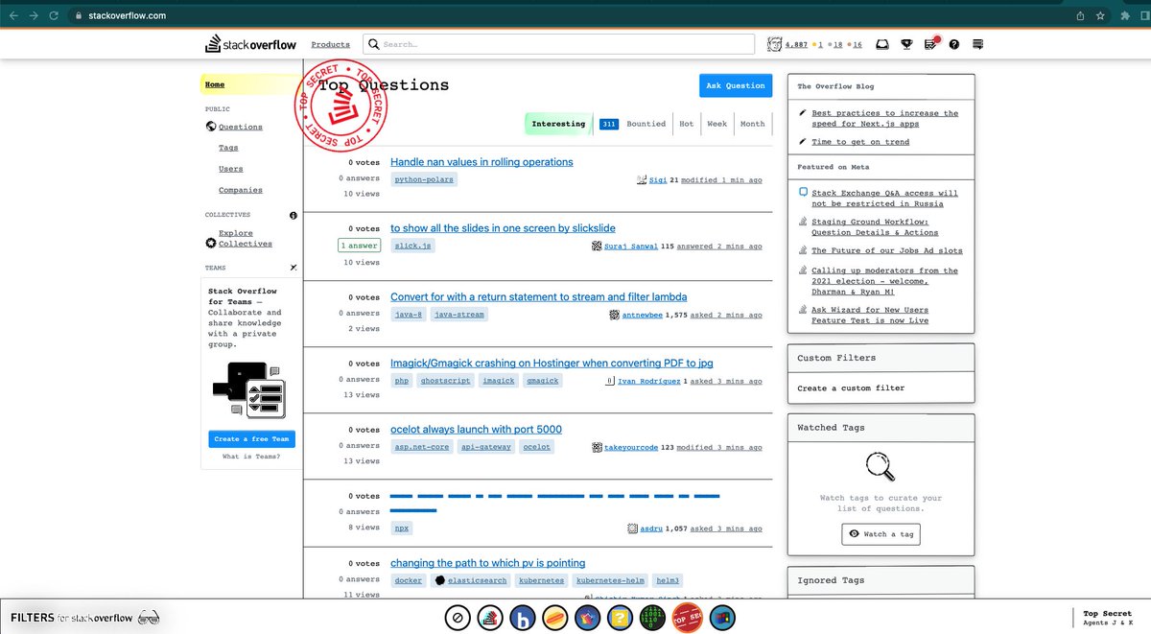The image size is (1151, 634).
Task: Click Create a custom filter
Action: 851,388
